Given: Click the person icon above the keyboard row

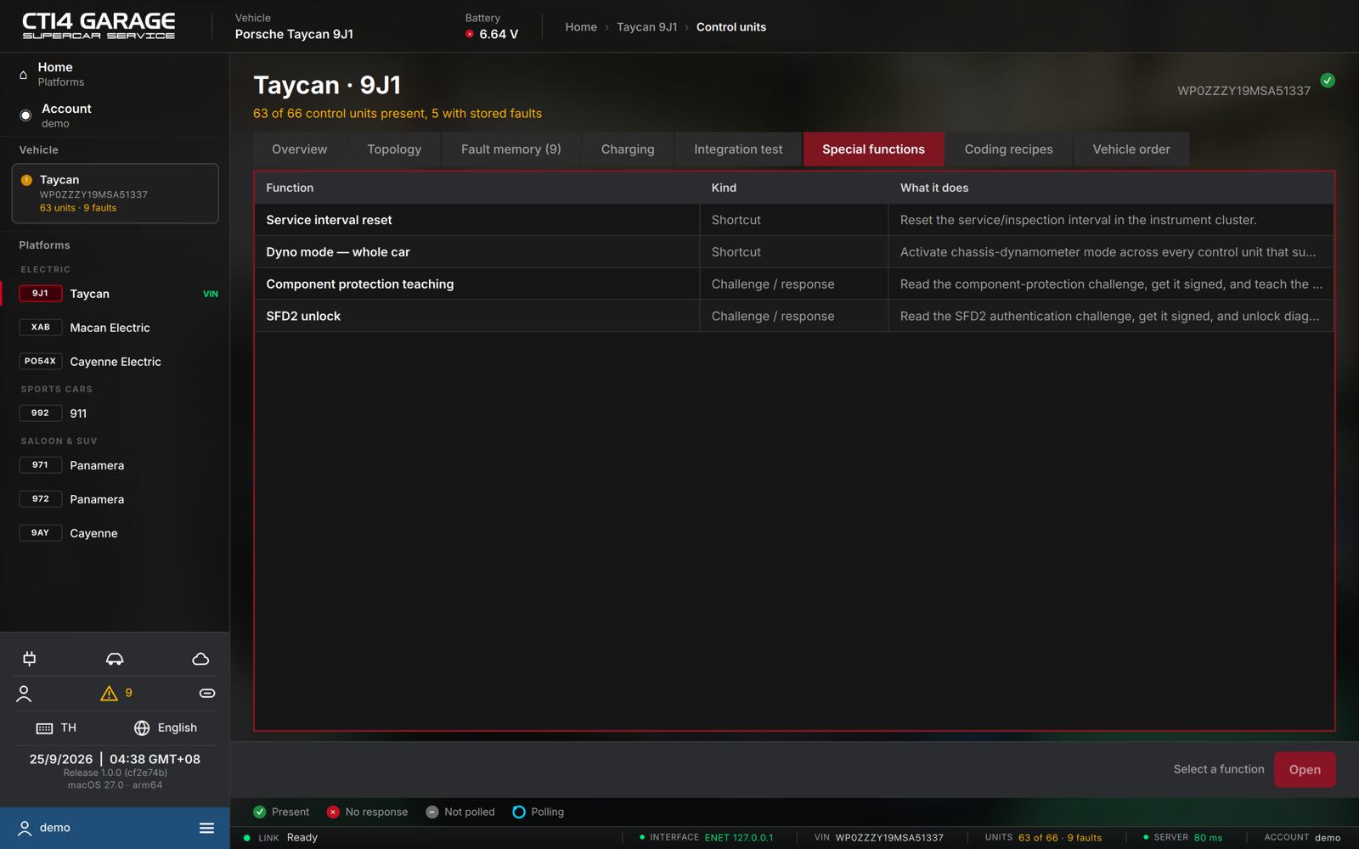Looking at the screenshot, I should coord(25,694).
